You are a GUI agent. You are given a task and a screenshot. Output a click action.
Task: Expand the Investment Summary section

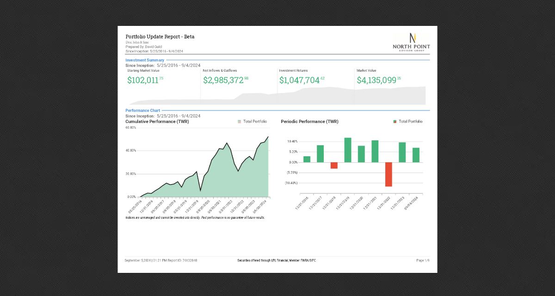[145, 60]
